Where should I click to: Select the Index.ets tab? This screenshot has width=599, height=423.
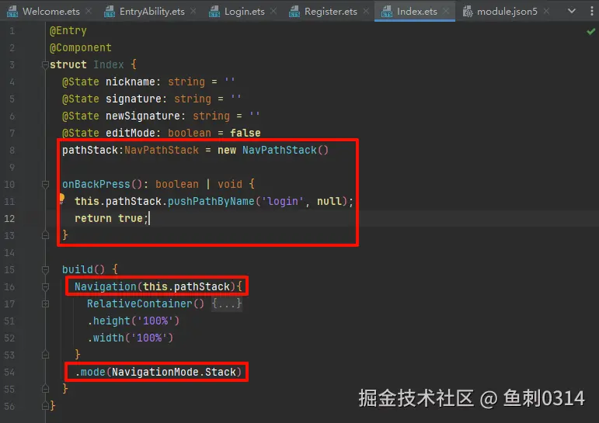416,12
